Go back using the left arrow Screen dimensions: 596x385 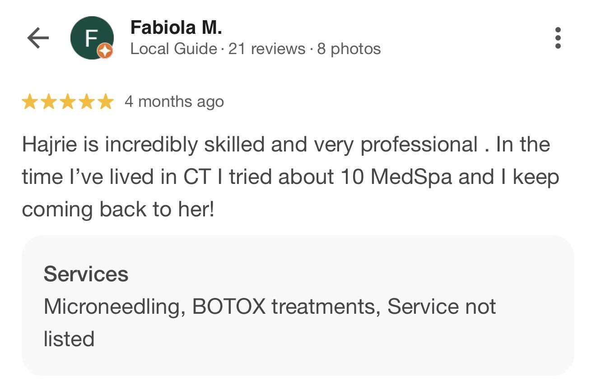[38, 38]
